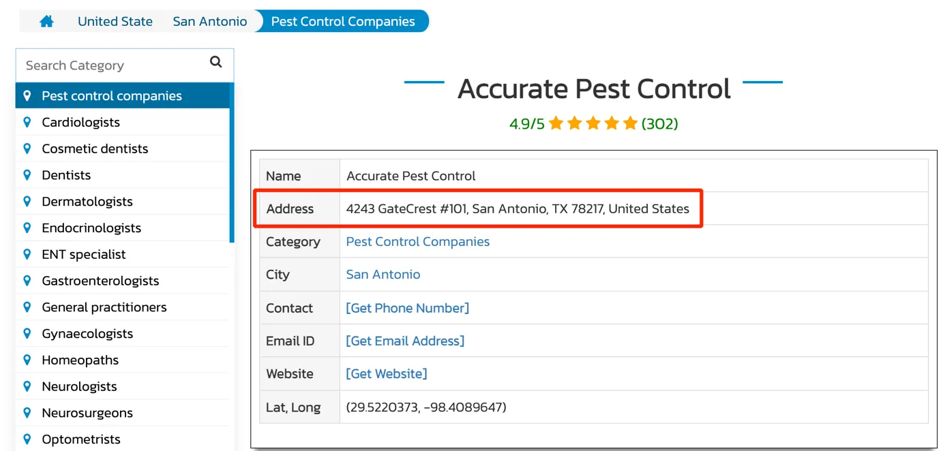The width and height of the screenshot is (941, 451).
Task: Follow the San Antonio city link
Action: tap(383, 275)
